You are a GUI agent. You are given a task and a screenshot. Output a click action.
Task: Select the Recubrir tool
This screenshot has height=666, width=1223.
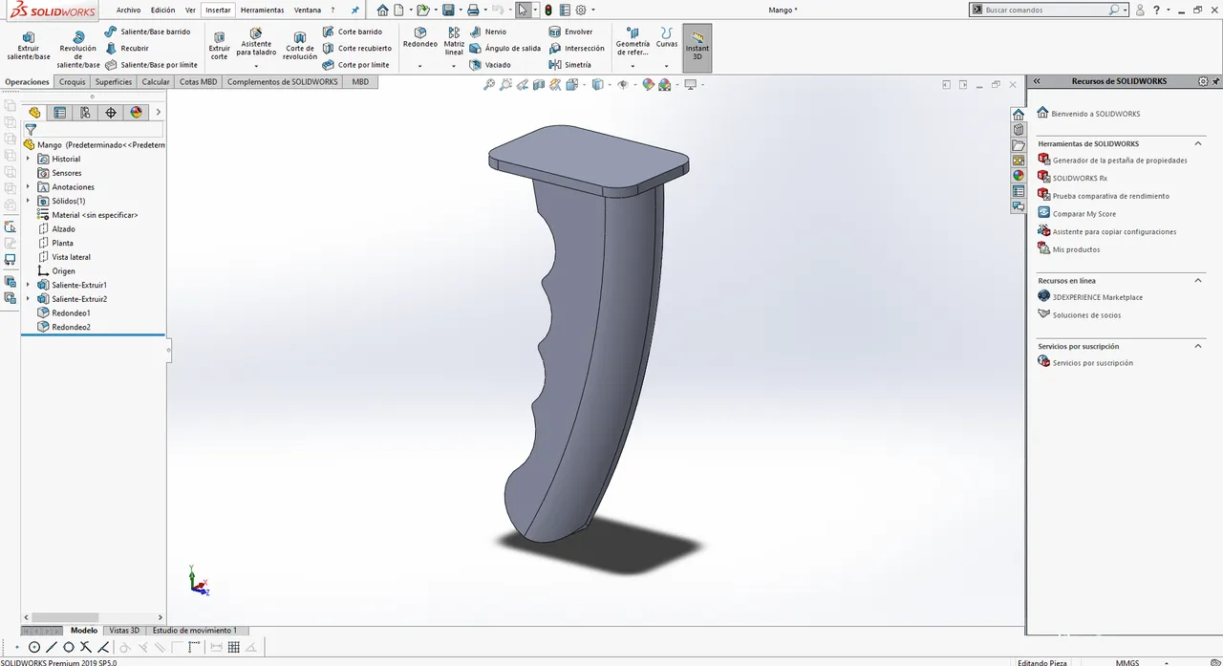click(x=127, y=48)
